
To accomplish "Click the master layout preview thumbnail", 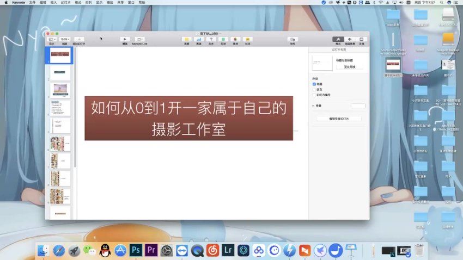I will (x=322, y=63).
